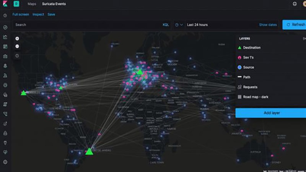The image size is (306, 172).
Task: Click the Kibana logo in top-left corner
Action: point(5,4)
